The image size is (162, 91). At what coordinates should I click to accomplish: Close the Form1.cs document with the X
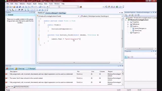coord(122,13)
